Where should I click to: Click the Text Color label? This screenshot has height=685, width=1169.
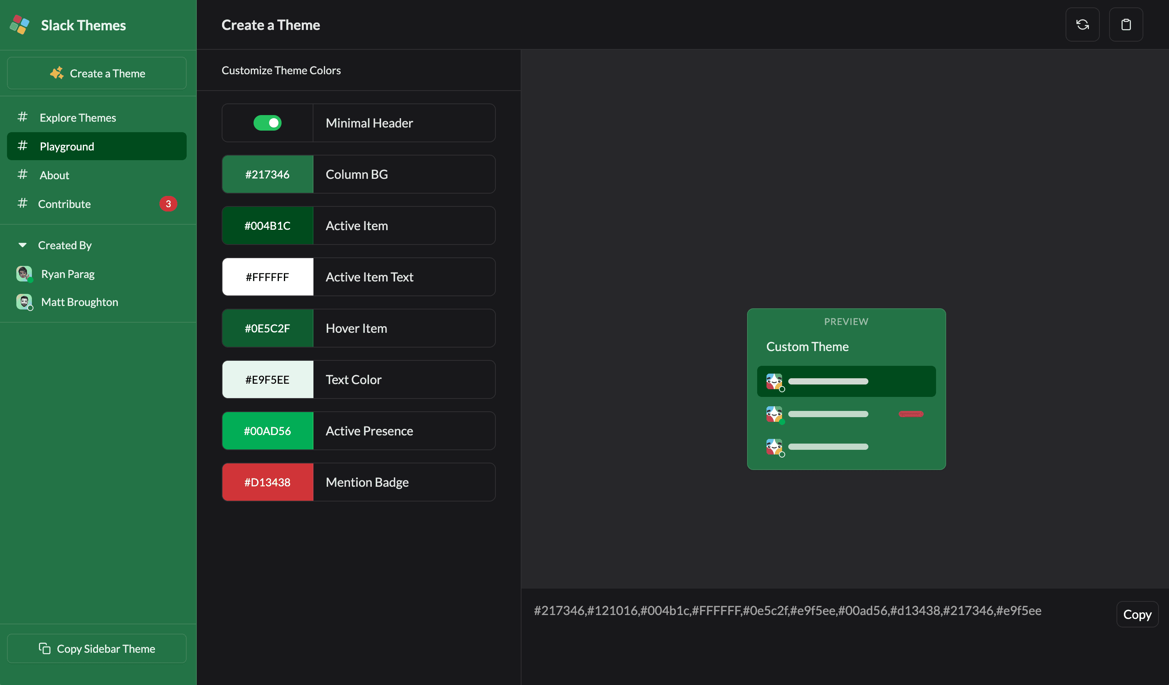[x=353, y=380]
